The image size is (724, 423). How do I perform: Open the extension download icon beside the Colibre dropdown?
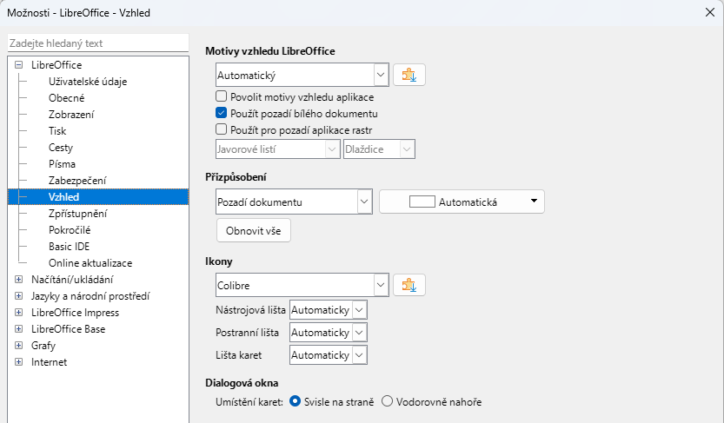click(x=409, y=285)
